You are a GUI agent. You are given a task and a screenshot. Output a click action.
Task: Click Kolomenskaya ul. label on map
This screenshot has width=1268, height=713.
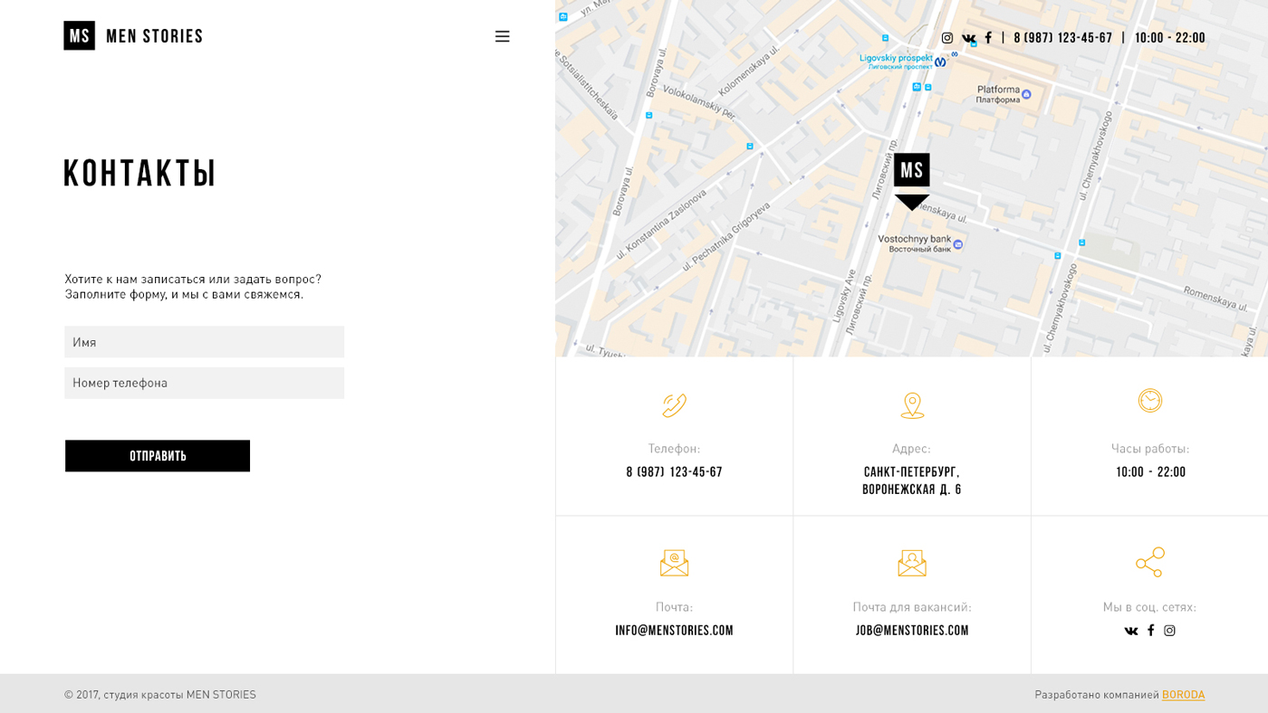pyautogui.click(x=749, y=72)
